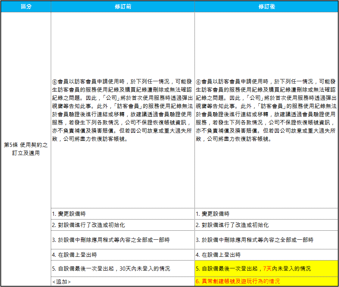Image resolution: width=339 pixels, height=287 pixels.
Task: Click the yellow highlighted item 5 cell
Action: coord(266,268)
